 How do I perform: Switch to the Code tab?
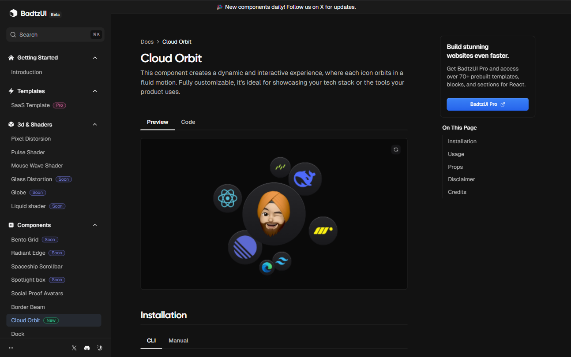point(188,122)
